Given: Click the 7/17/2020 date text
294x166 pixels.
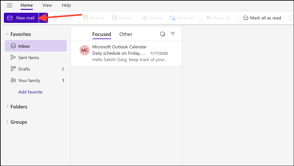Looking at the screenshot, I should (159, 53).
